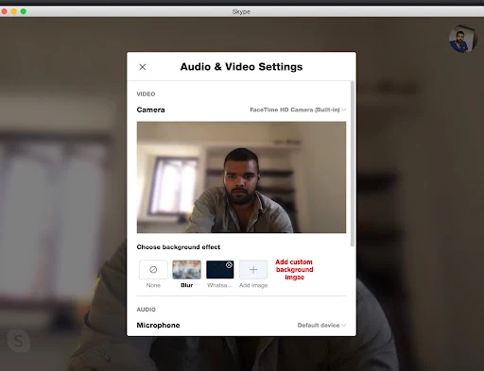Select the None background effect
The height and width of the screenshot is (371, 484).
click(x=153, y=270)
